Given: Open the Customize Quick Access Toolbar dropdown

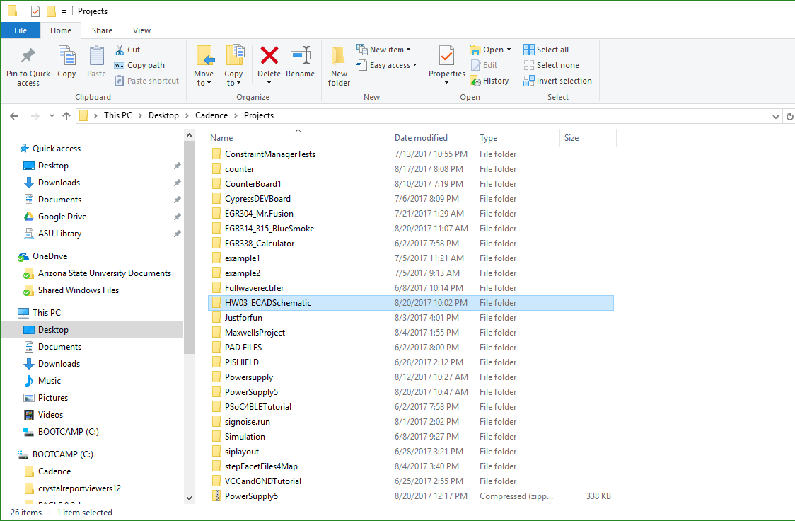Looking at the screenshot, I should pos(64,11).
